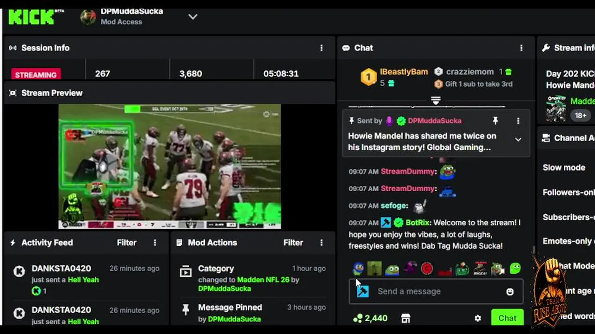595x334 pixels.
Task: Click the '3 hours ago' timestamp
Action: [306, 307]
